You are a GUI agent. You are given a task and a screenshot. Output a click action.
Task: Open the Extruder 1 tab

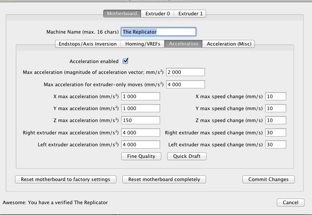click(190, 13)
